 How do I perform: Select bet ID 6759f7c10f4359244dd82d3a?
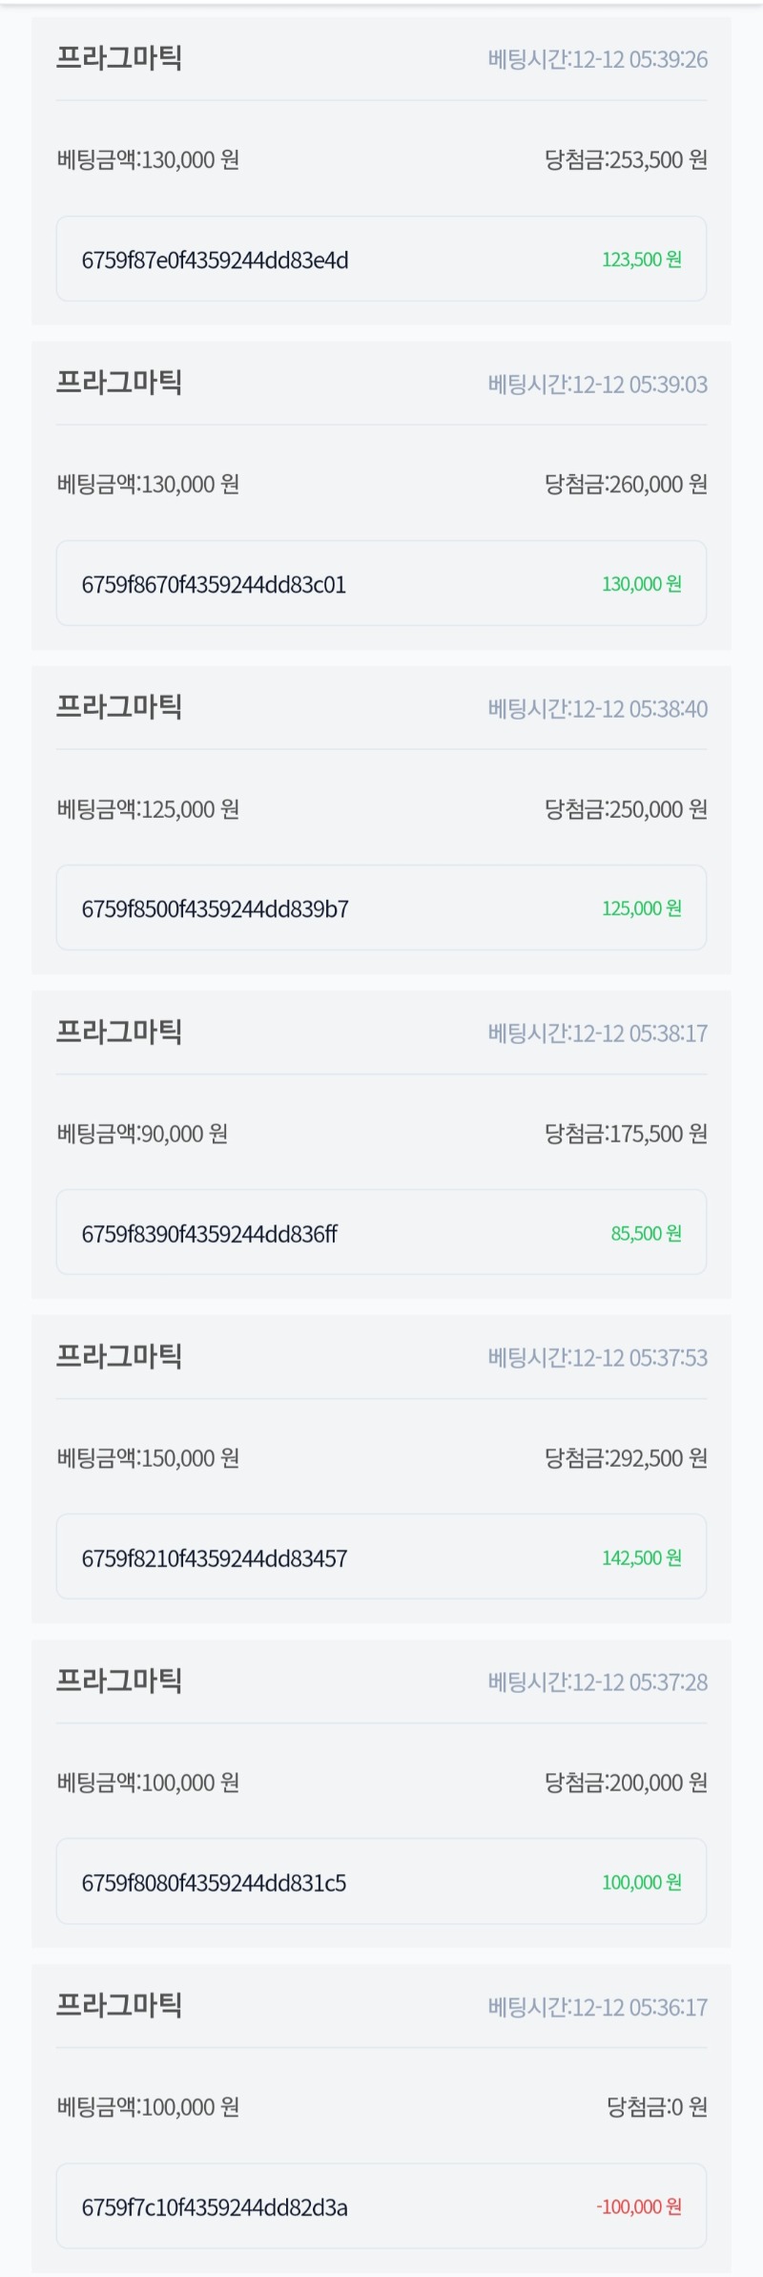click(x=215, y=2206)
